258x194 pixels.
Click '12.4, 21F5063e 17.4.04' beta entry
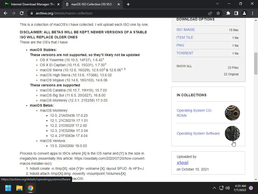pyautogui.click(x=69, y=136)
